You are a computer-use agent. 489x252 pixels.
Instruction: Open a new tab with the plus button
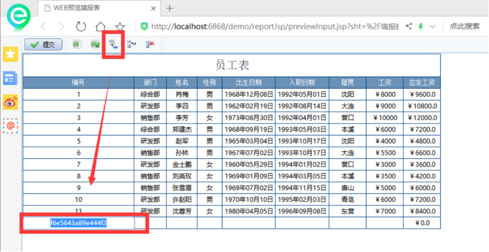pos(169,8)
